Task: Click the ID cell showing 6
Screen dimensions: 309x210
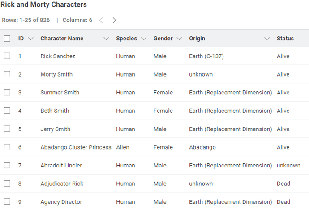Action: coord(20,147)
